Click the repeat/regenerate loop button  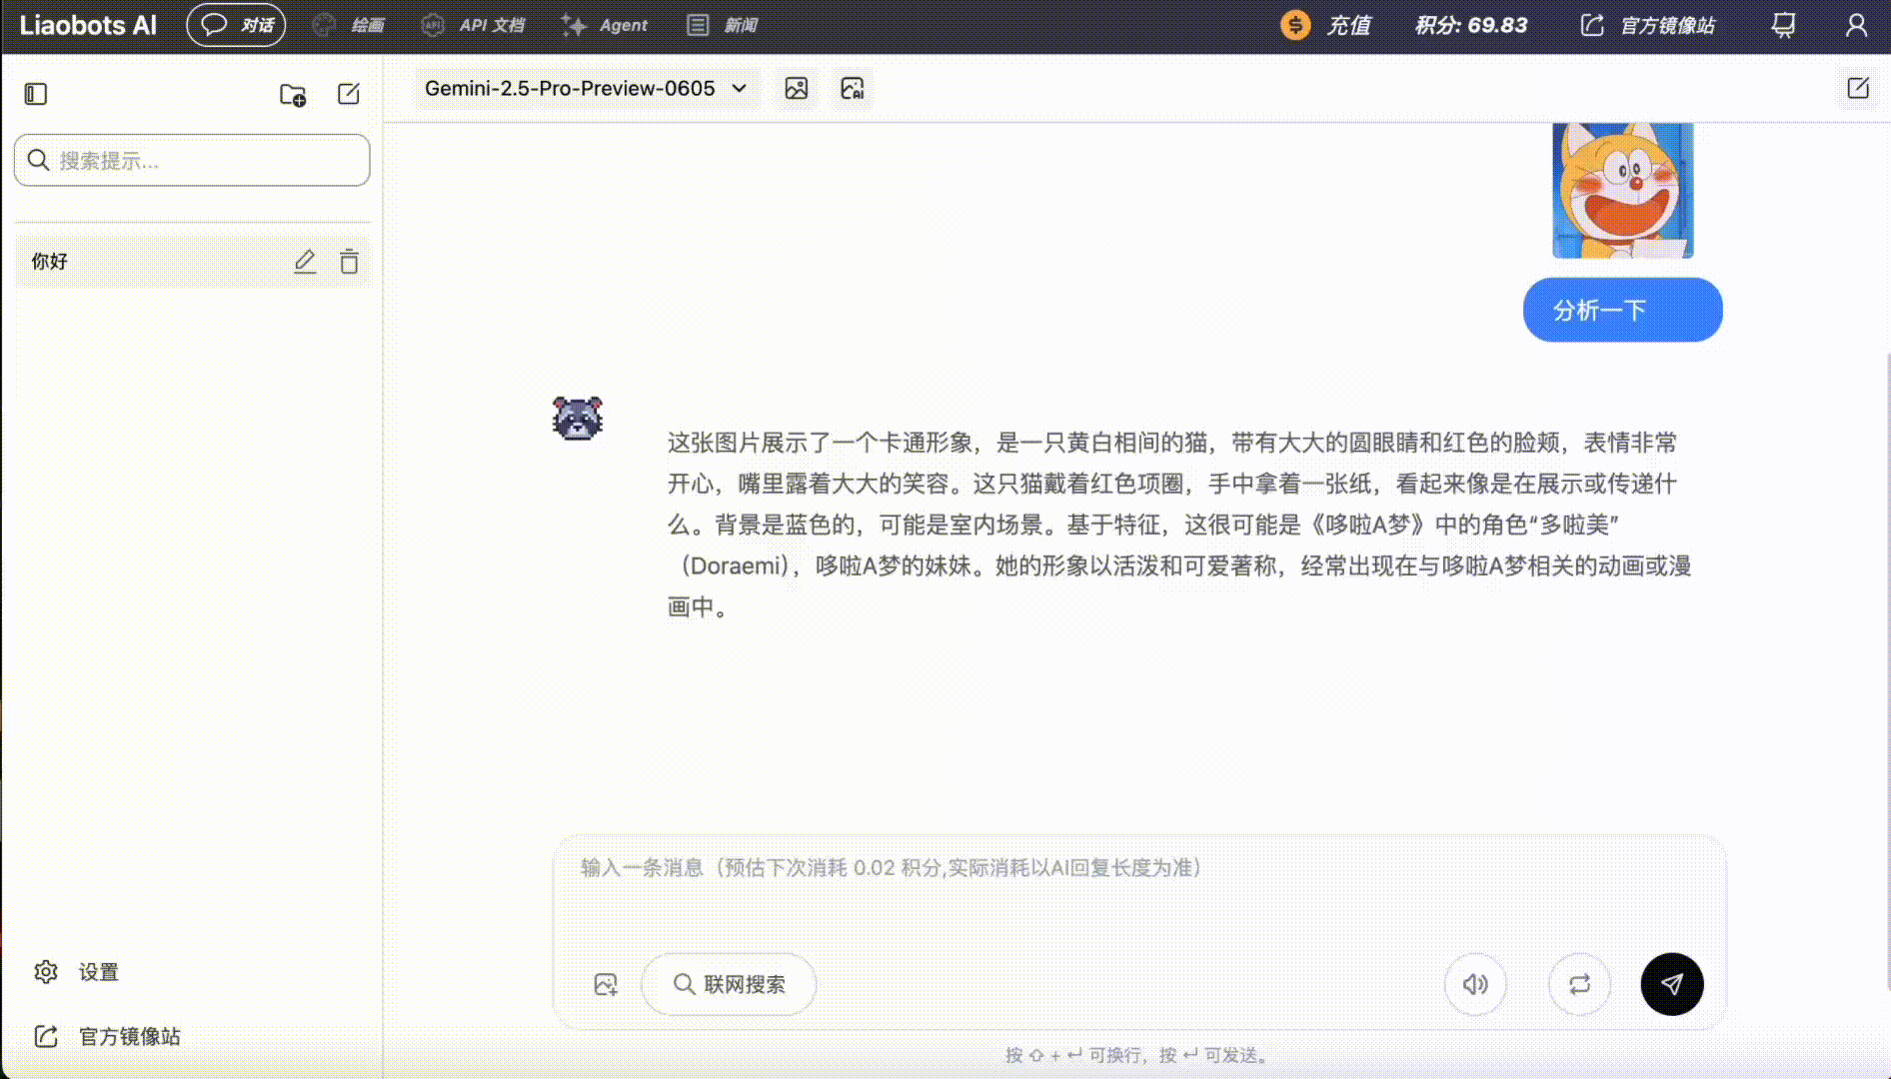(1579, 984)
